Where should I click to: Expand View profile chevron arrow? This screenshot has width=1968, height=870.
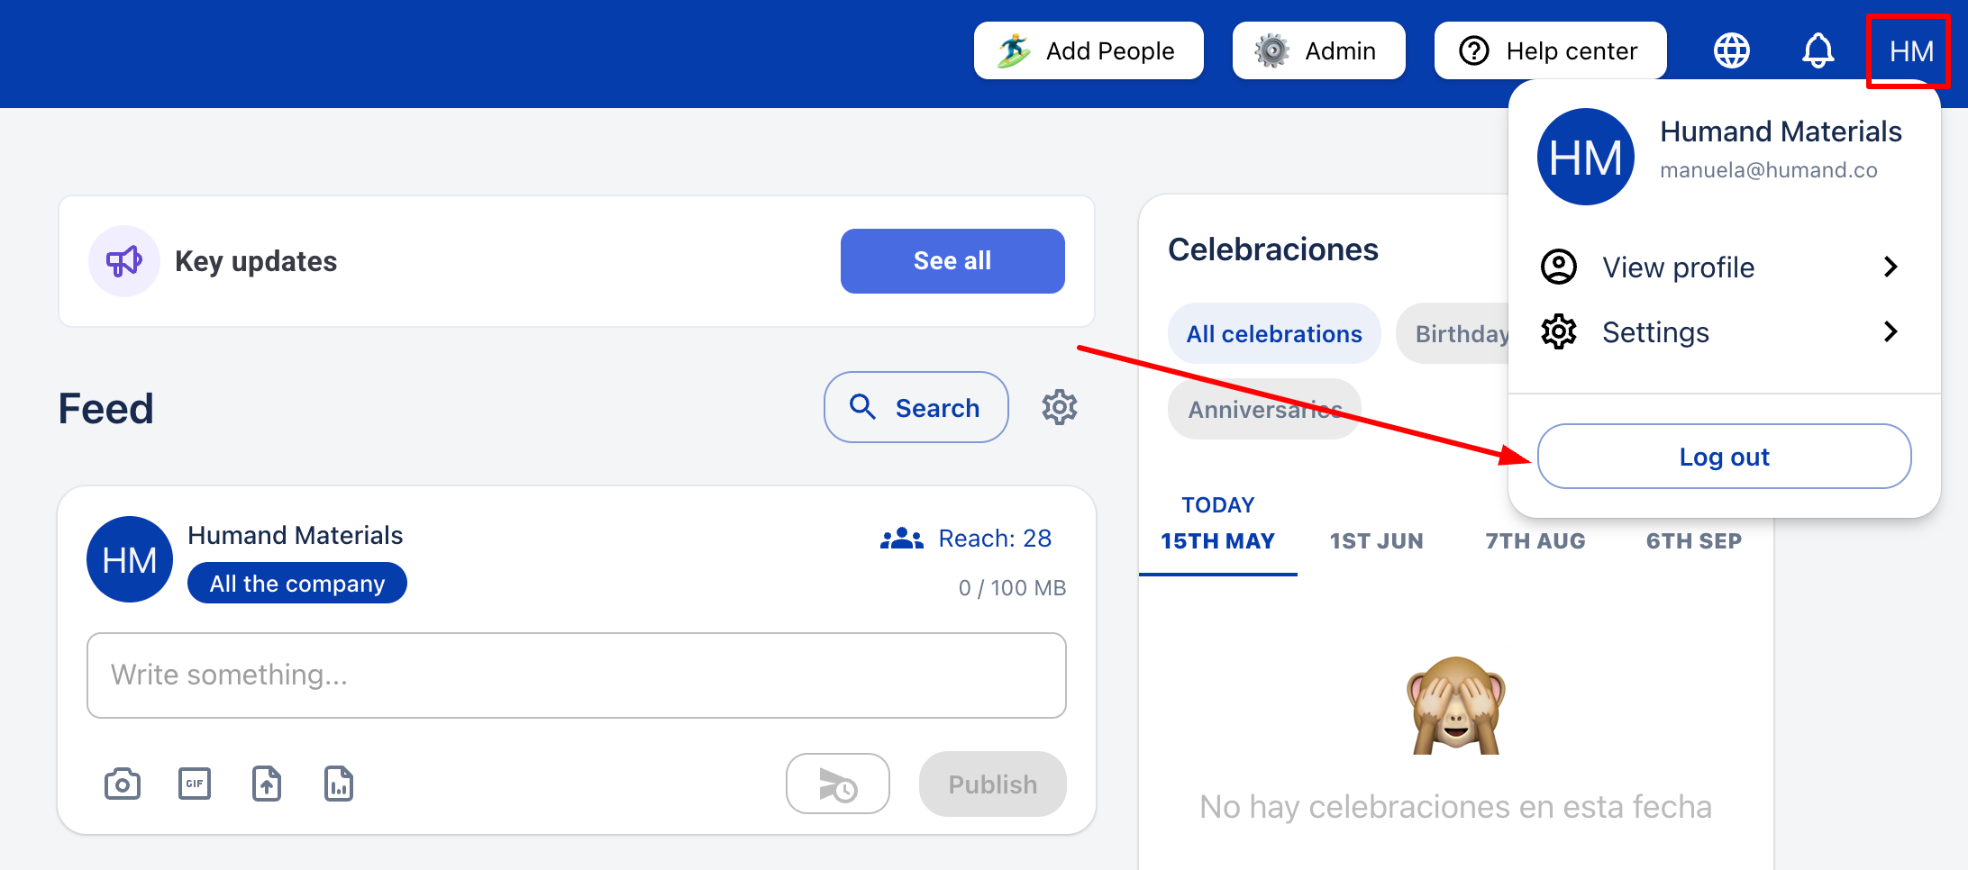tap(1891, 267)
